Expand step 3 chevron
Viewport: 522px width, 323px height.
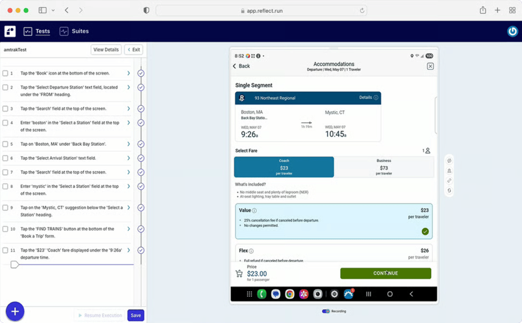click(129, 109)
